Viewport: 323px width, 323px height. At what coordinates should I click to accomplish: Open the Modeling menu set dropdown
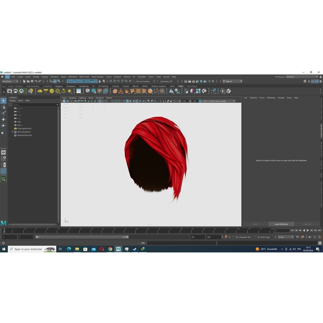(x=10, y=81)
